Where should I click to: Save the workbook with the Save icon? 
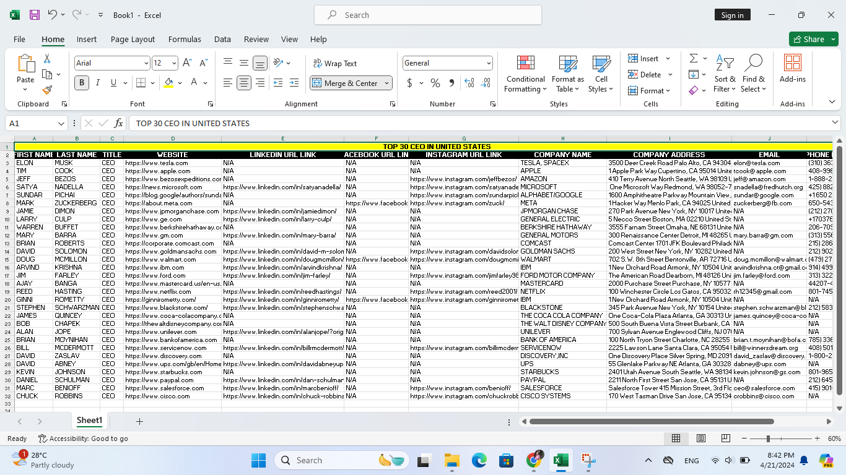35,15
